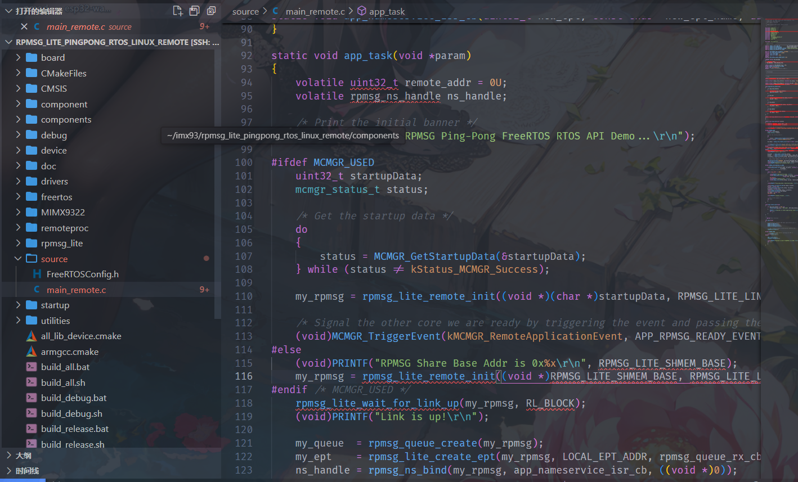Open the MIMX9322 folder
This screenshot has height=482, width=798.
pos(62,212)
